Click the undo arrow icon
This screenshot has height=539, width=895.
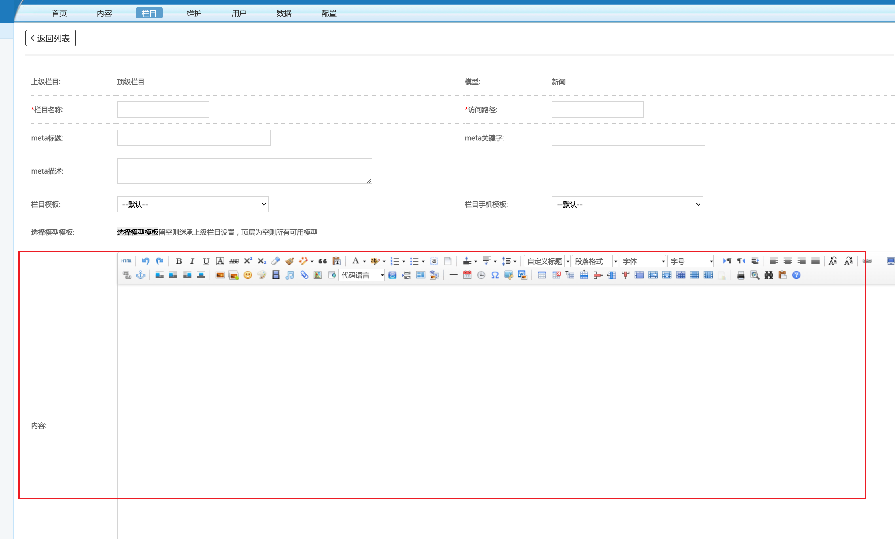click(x=146, y=261)
